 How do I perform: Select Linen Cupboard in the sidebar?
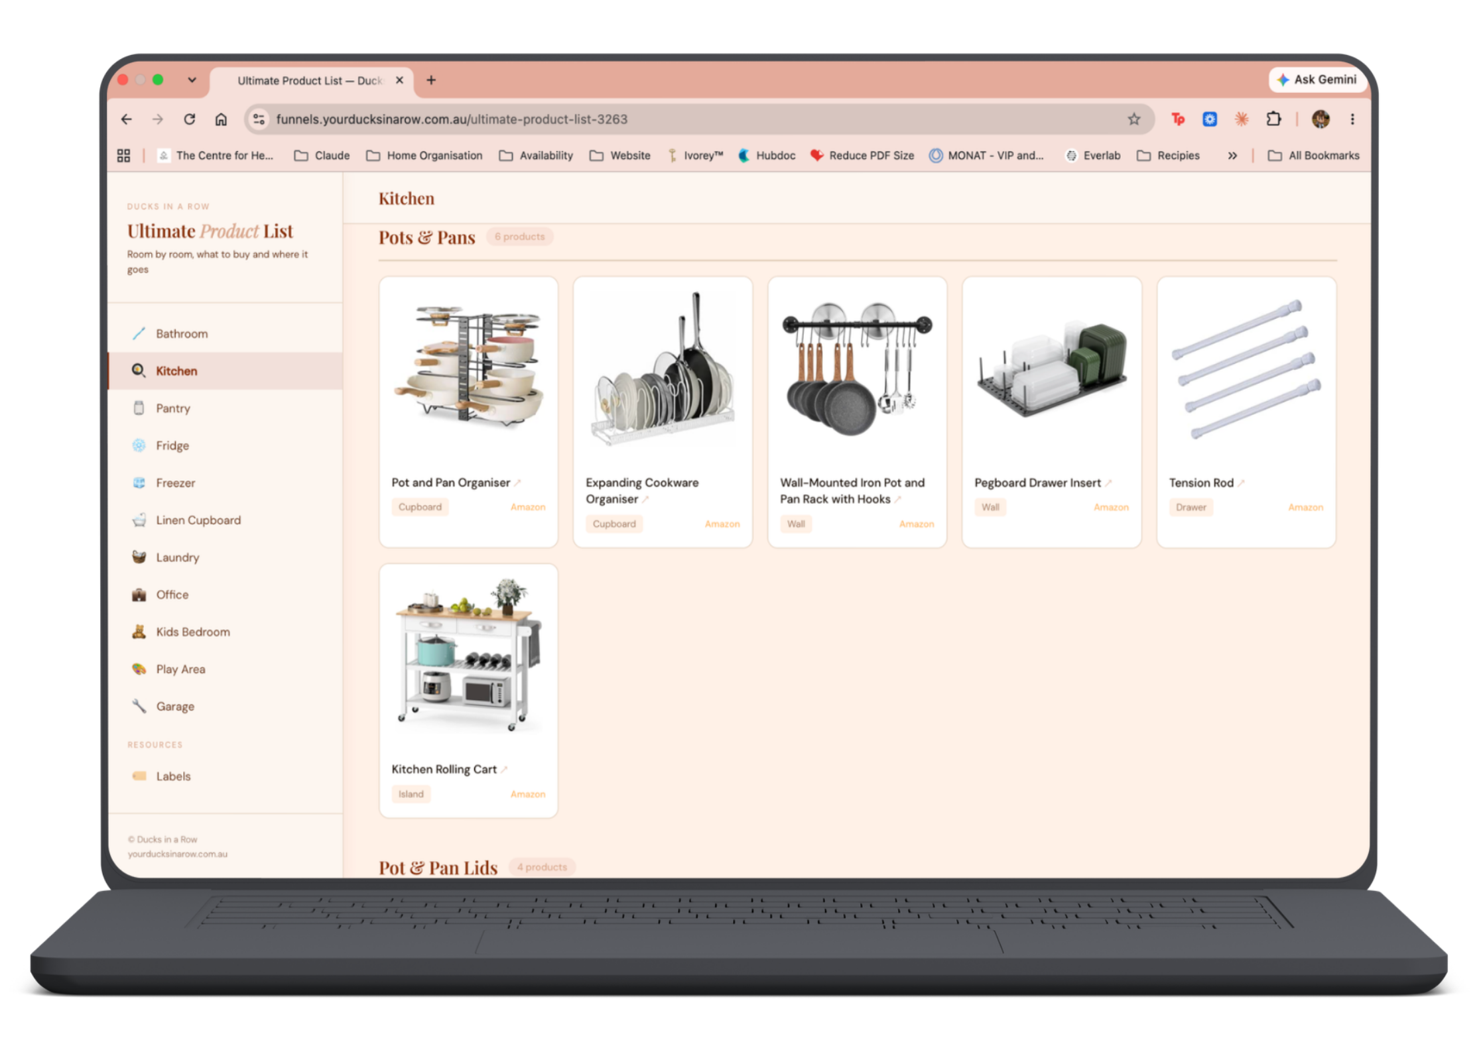tap(225, 520)
